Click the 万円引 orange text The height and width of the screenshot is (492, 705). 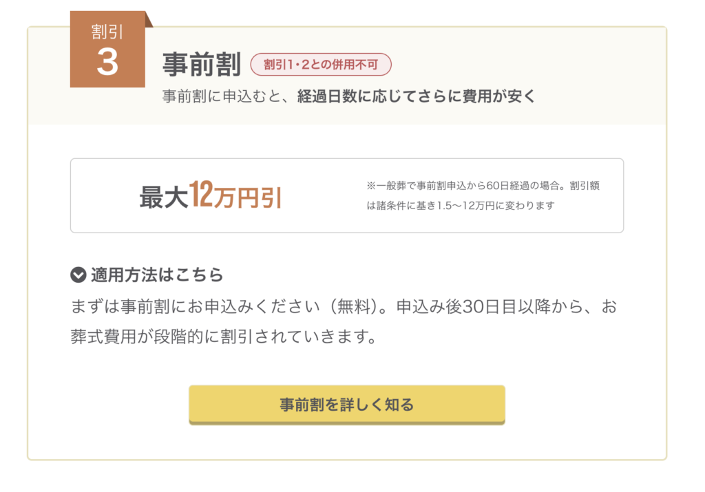pyautogui.click(x=248, y=197)
